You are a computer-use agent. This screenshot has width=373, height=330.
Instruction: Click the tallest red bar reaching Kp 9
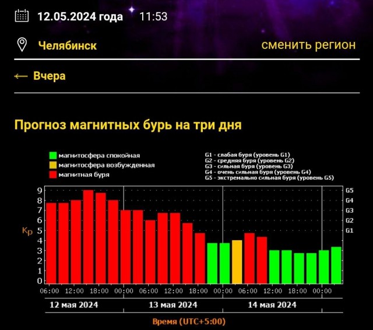click(88, 237)
